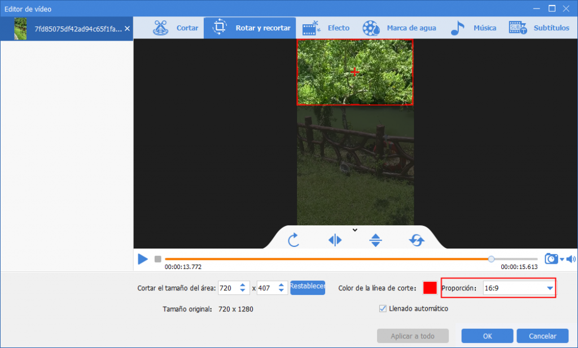
Task: Open the Marca de agua tab
Action: coord(400,28)
